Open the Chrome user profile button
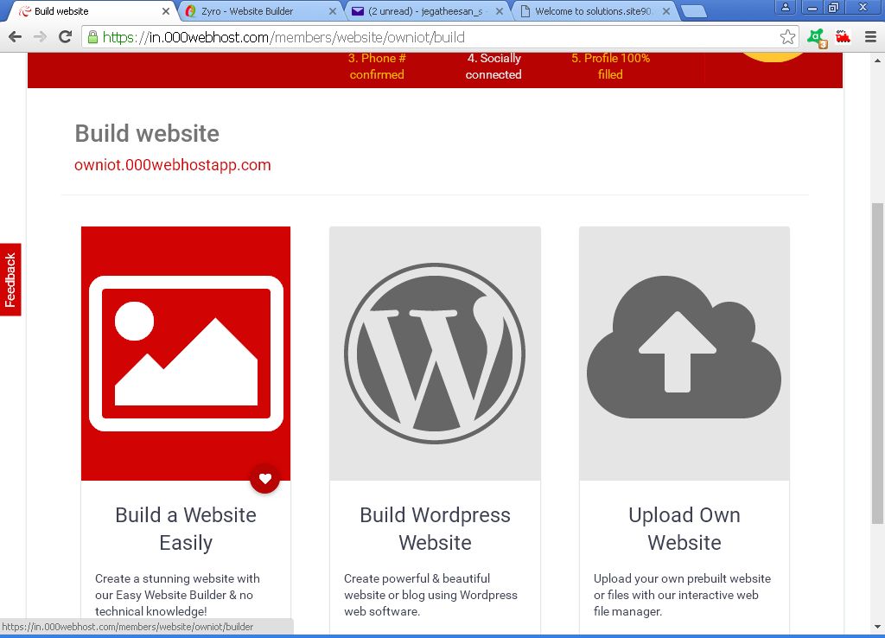Image resolution: width=885 pixels, height=638 pixels. click(x=785, y=7)
